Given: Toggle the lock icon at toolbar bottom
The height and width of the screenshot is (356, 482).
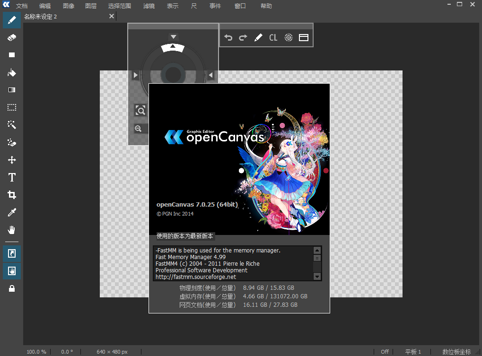Looking at the screenshot, I should 11,288.
